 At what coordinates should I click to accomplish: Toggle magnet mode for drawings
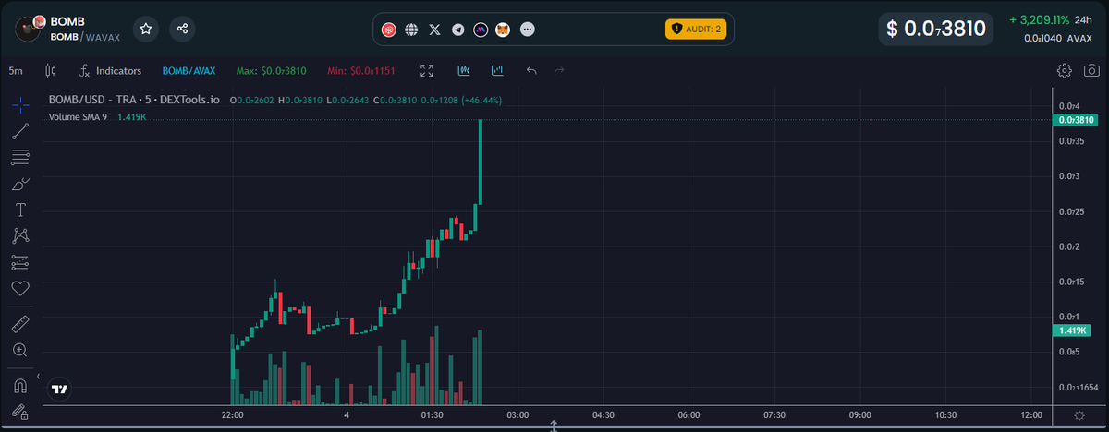point(20,385)
